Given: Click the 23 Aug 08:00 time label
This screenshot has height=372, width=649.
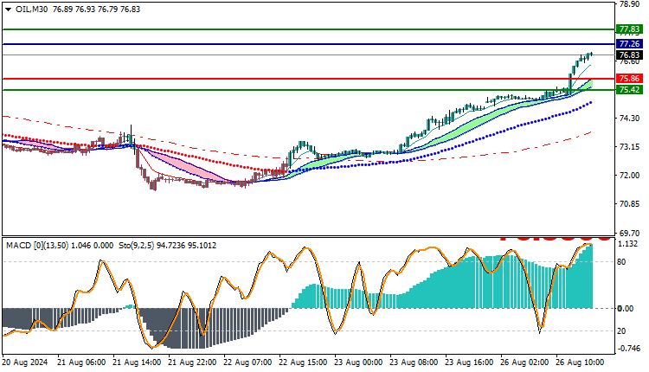Looking at the screenshot, I should 414,362.
